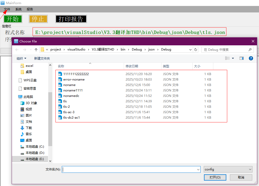Select 本地磁盘 (C:) drive
Image resolution: width=259 pixels, height=186 pixels.
pos(35,147)
